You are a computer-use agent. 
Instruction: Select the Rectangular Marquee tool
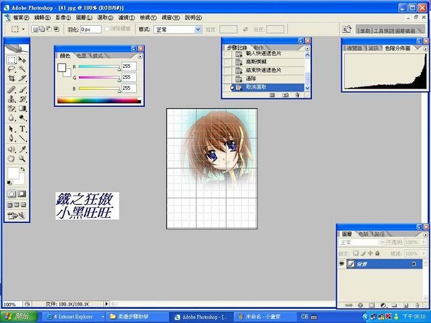12,59
